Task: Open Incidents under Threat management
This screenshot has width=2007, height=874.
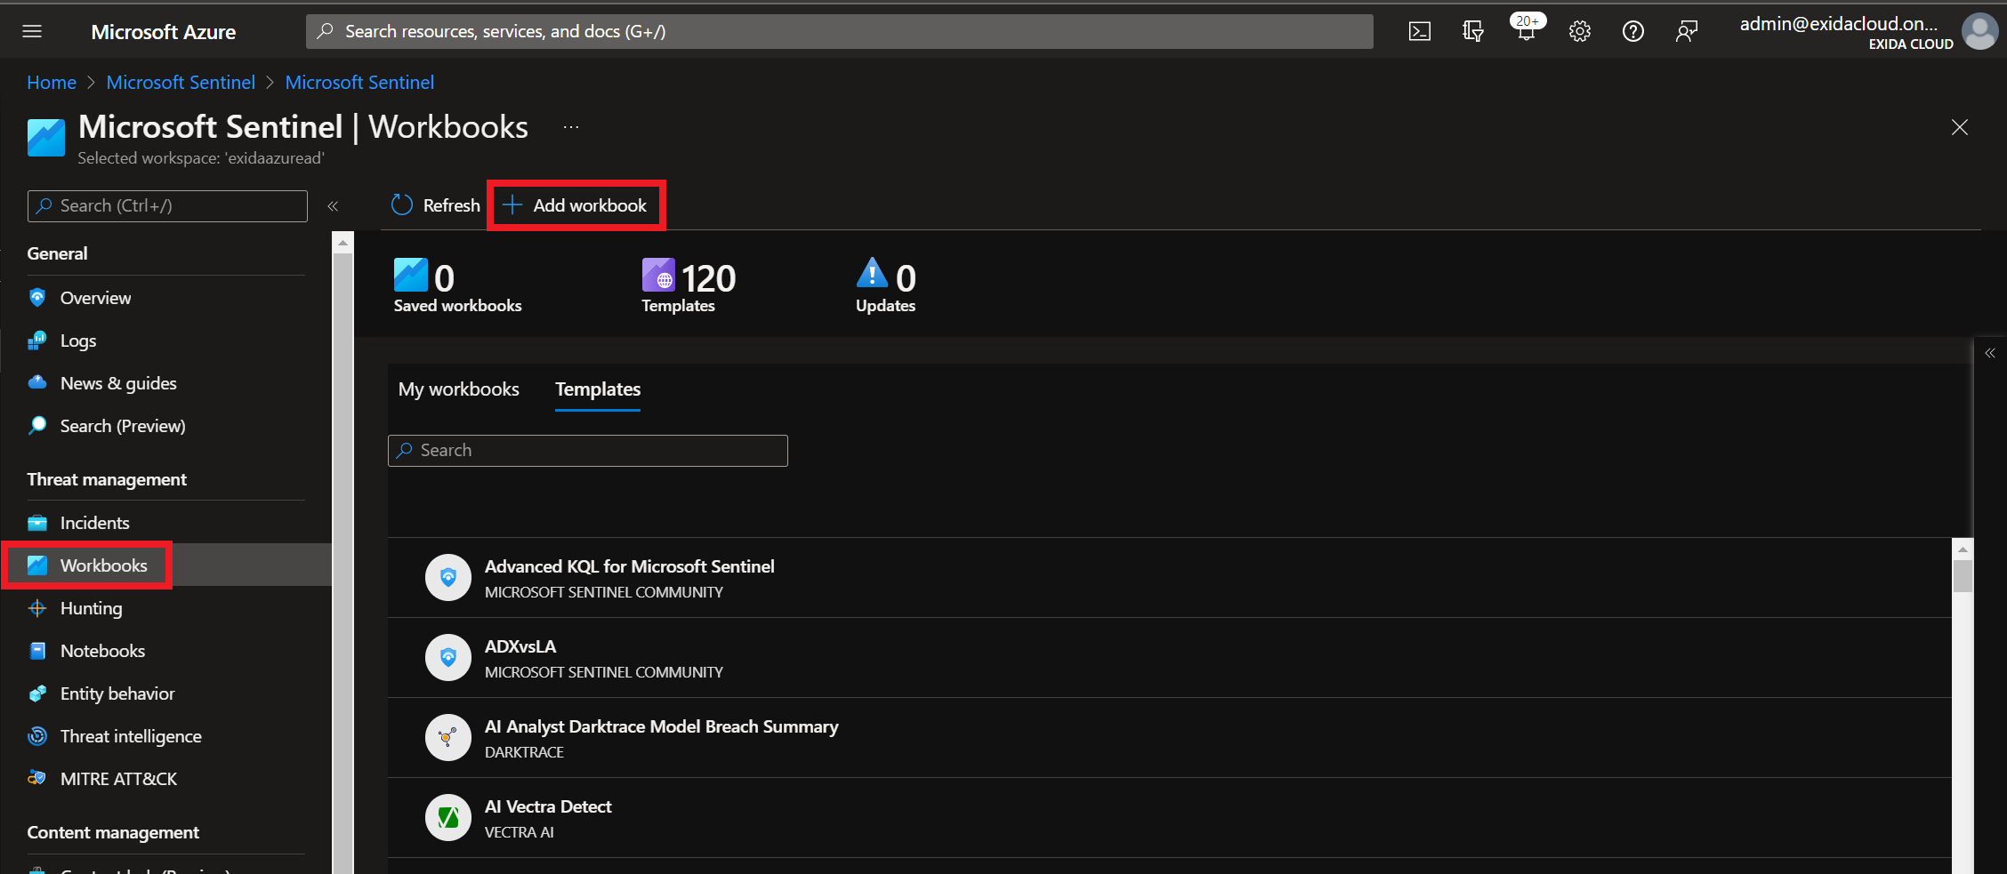Action: click(x=94, y=522)
